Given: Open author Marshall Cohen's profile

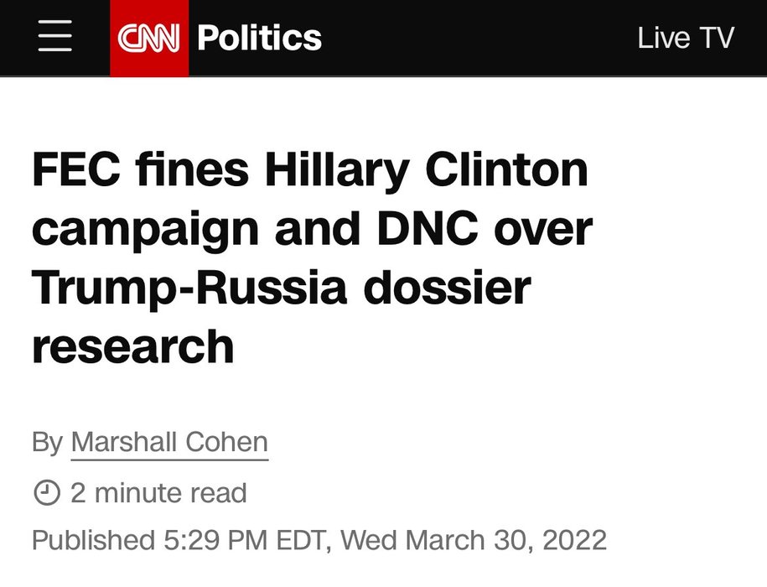Looking at the screenshot, I should pos(169,443).
